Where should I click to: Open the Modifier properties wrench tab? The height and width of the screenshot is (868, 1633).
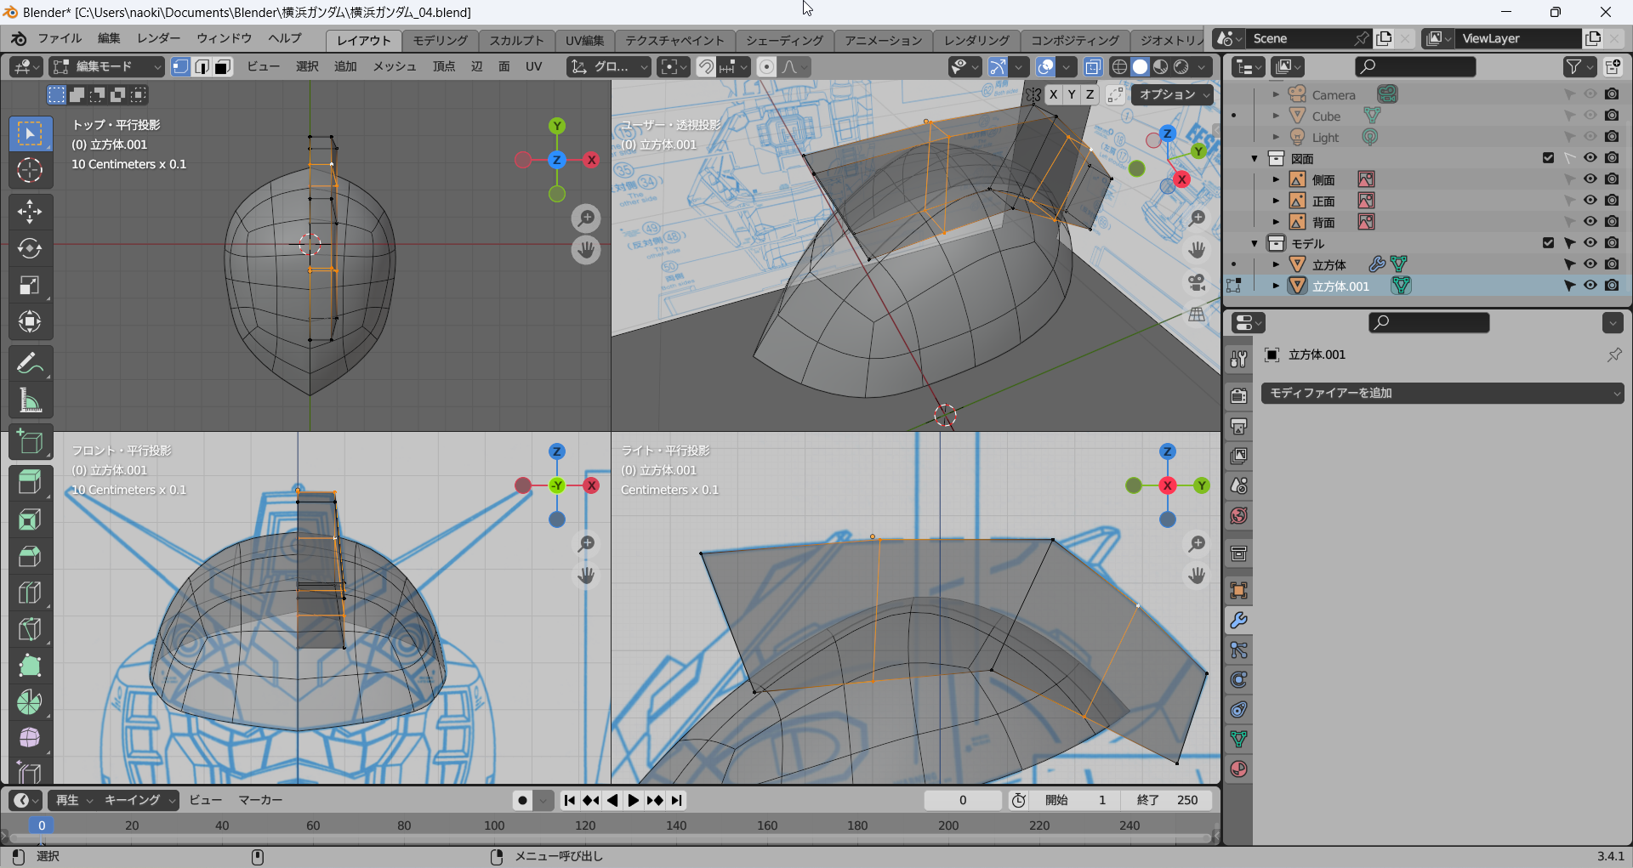click(1238, 621)
